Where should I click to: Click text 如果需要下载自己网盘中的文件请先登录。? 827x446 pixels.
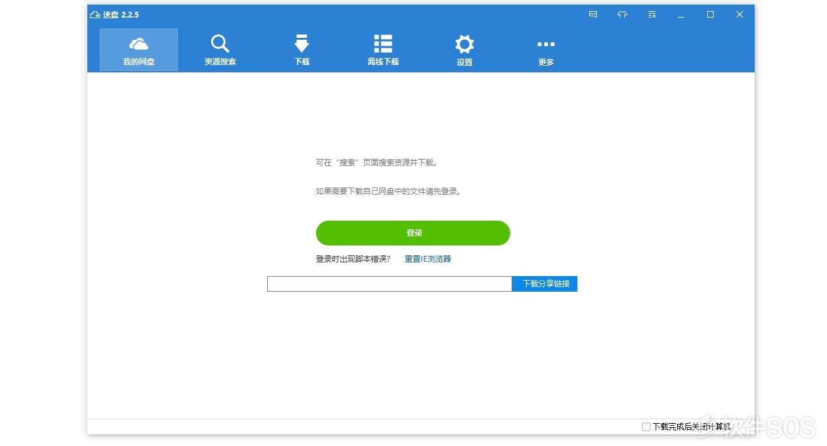coord(390,191)
